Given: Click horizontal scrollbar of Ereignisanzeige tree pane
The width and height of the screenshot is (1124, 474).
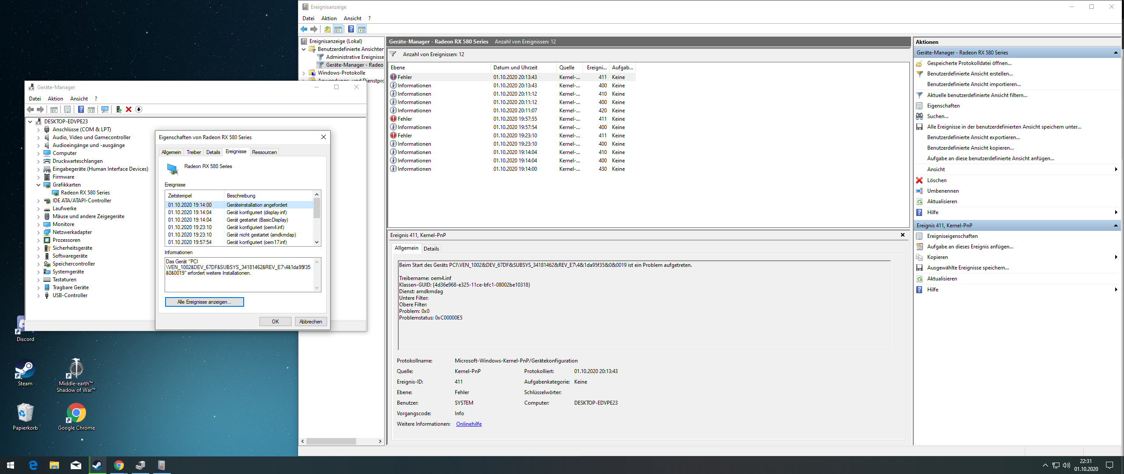Looking at the screenshot, I should 341,442.
